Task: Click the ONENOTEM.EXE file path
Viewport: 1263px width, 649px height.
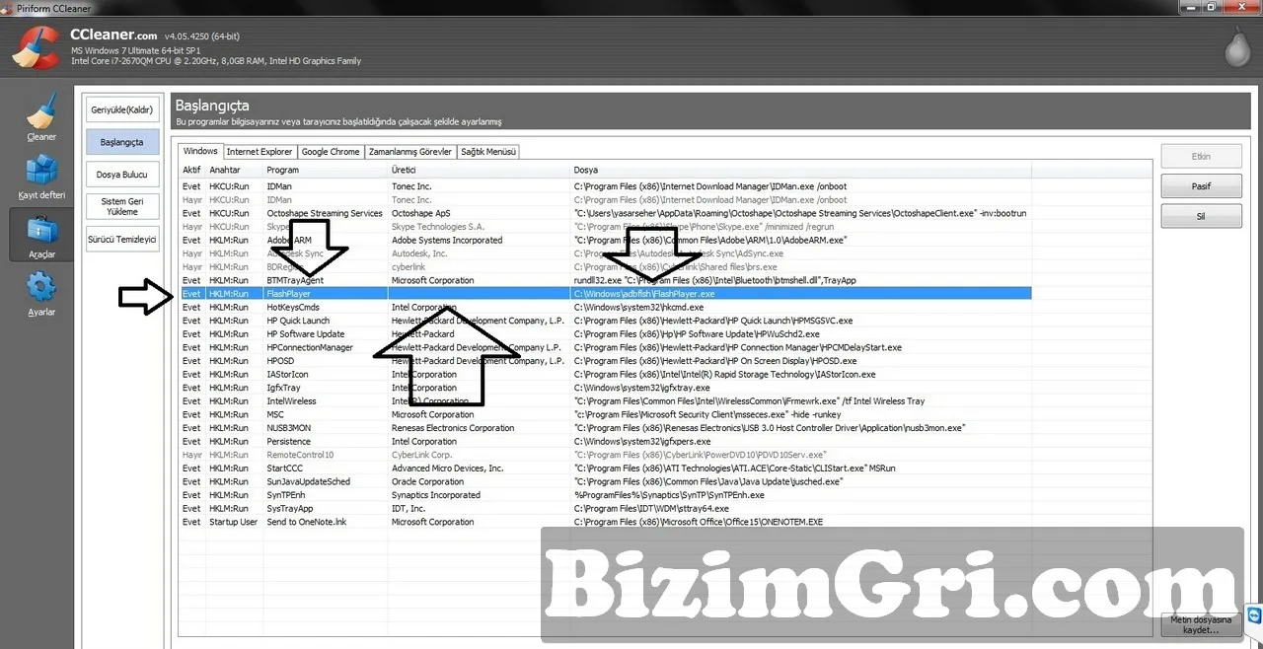Action: click(699, 522)
